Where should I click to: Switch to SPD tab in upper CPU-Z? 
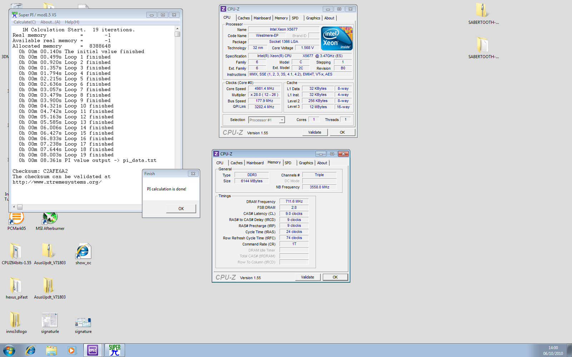click(x=295, y=18)
